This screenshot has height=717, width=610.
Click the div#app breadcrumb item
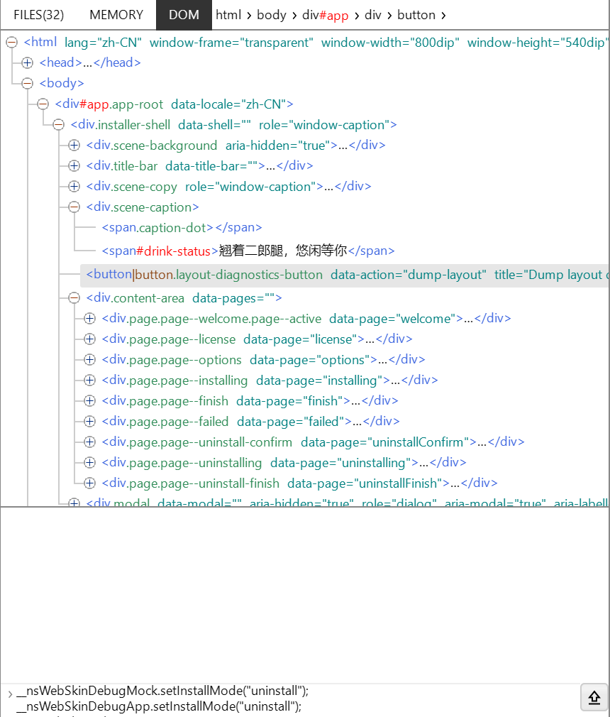point(325,15)
